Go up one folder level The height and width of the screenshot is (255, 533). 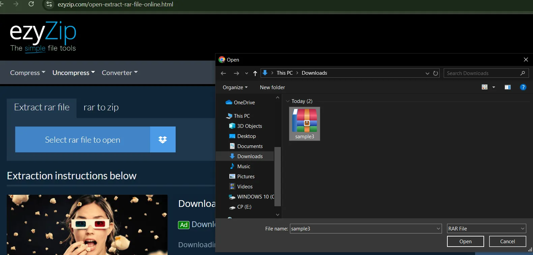tap(255, 73)
